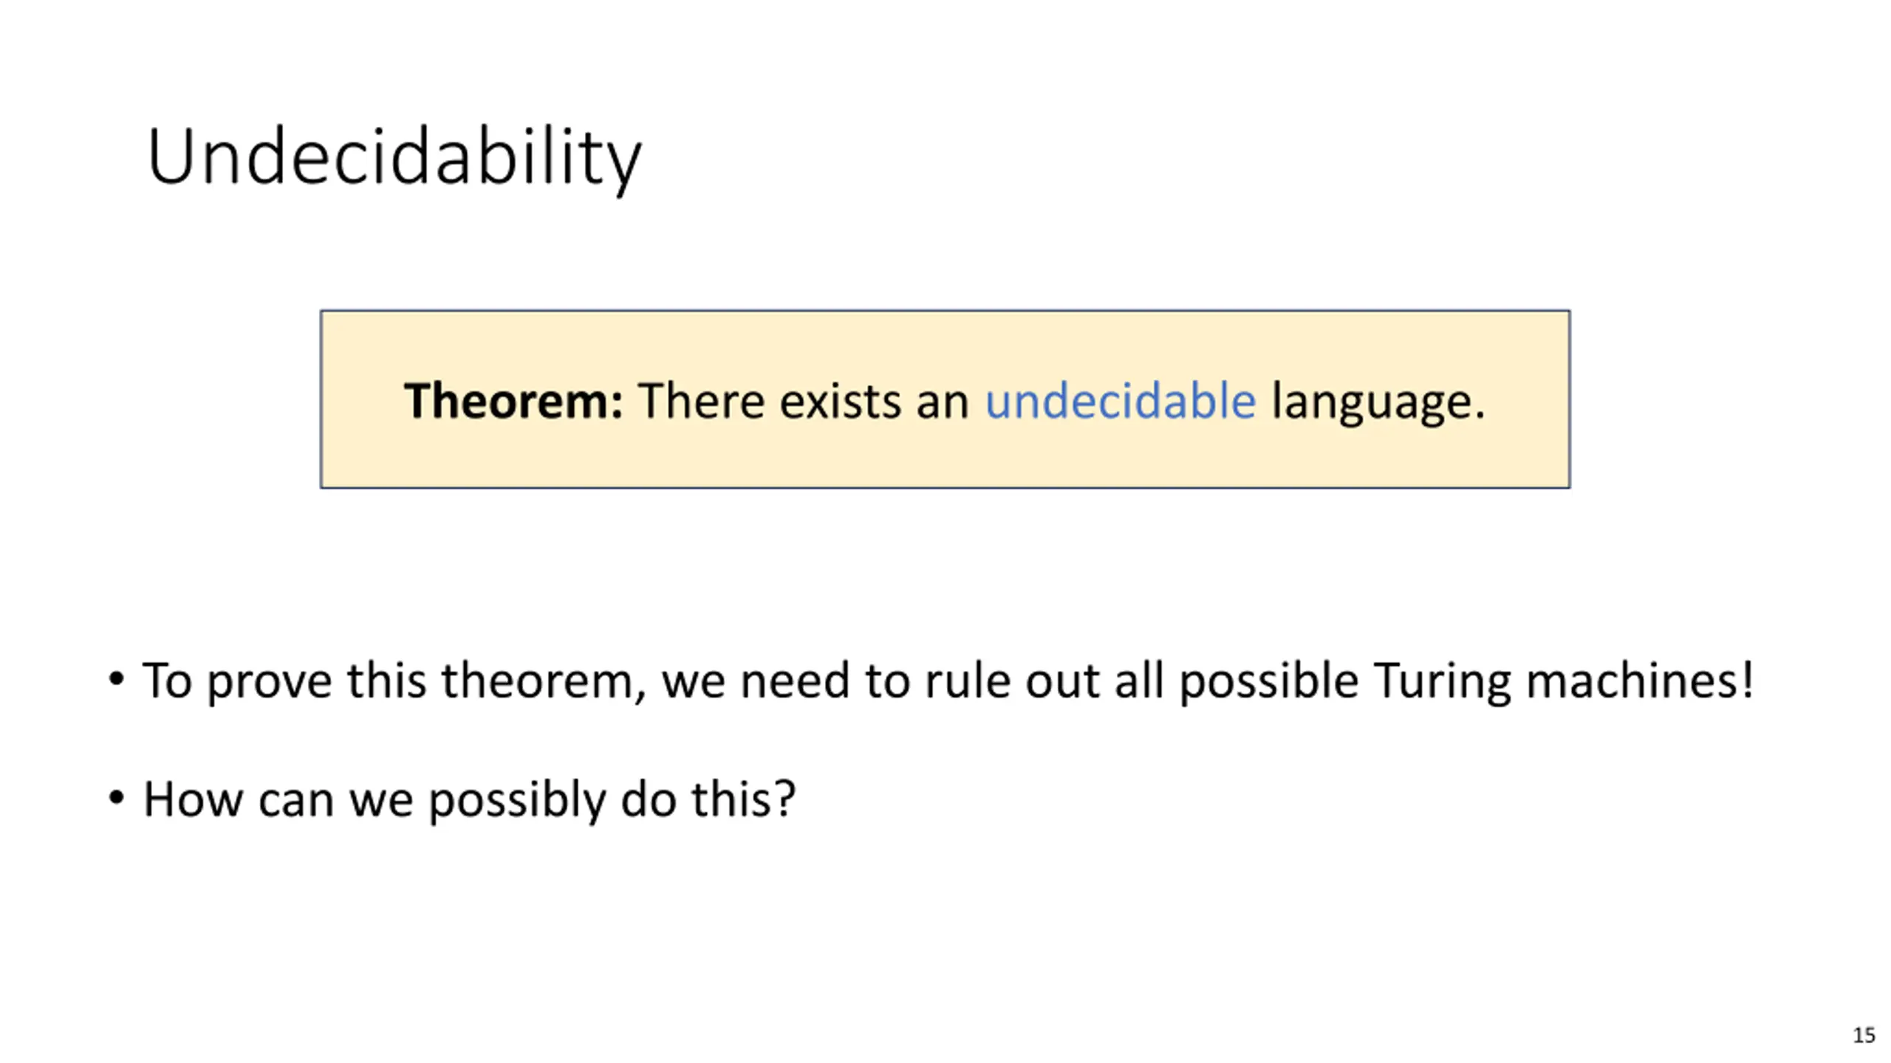Click the word "need" in the first bullet
The image size is (1891, 1063).
click(794, 680)
